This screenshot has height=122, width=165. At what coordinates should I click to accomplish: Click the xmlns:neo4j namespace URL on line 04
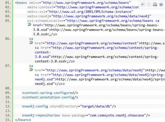tap(102, 16)
